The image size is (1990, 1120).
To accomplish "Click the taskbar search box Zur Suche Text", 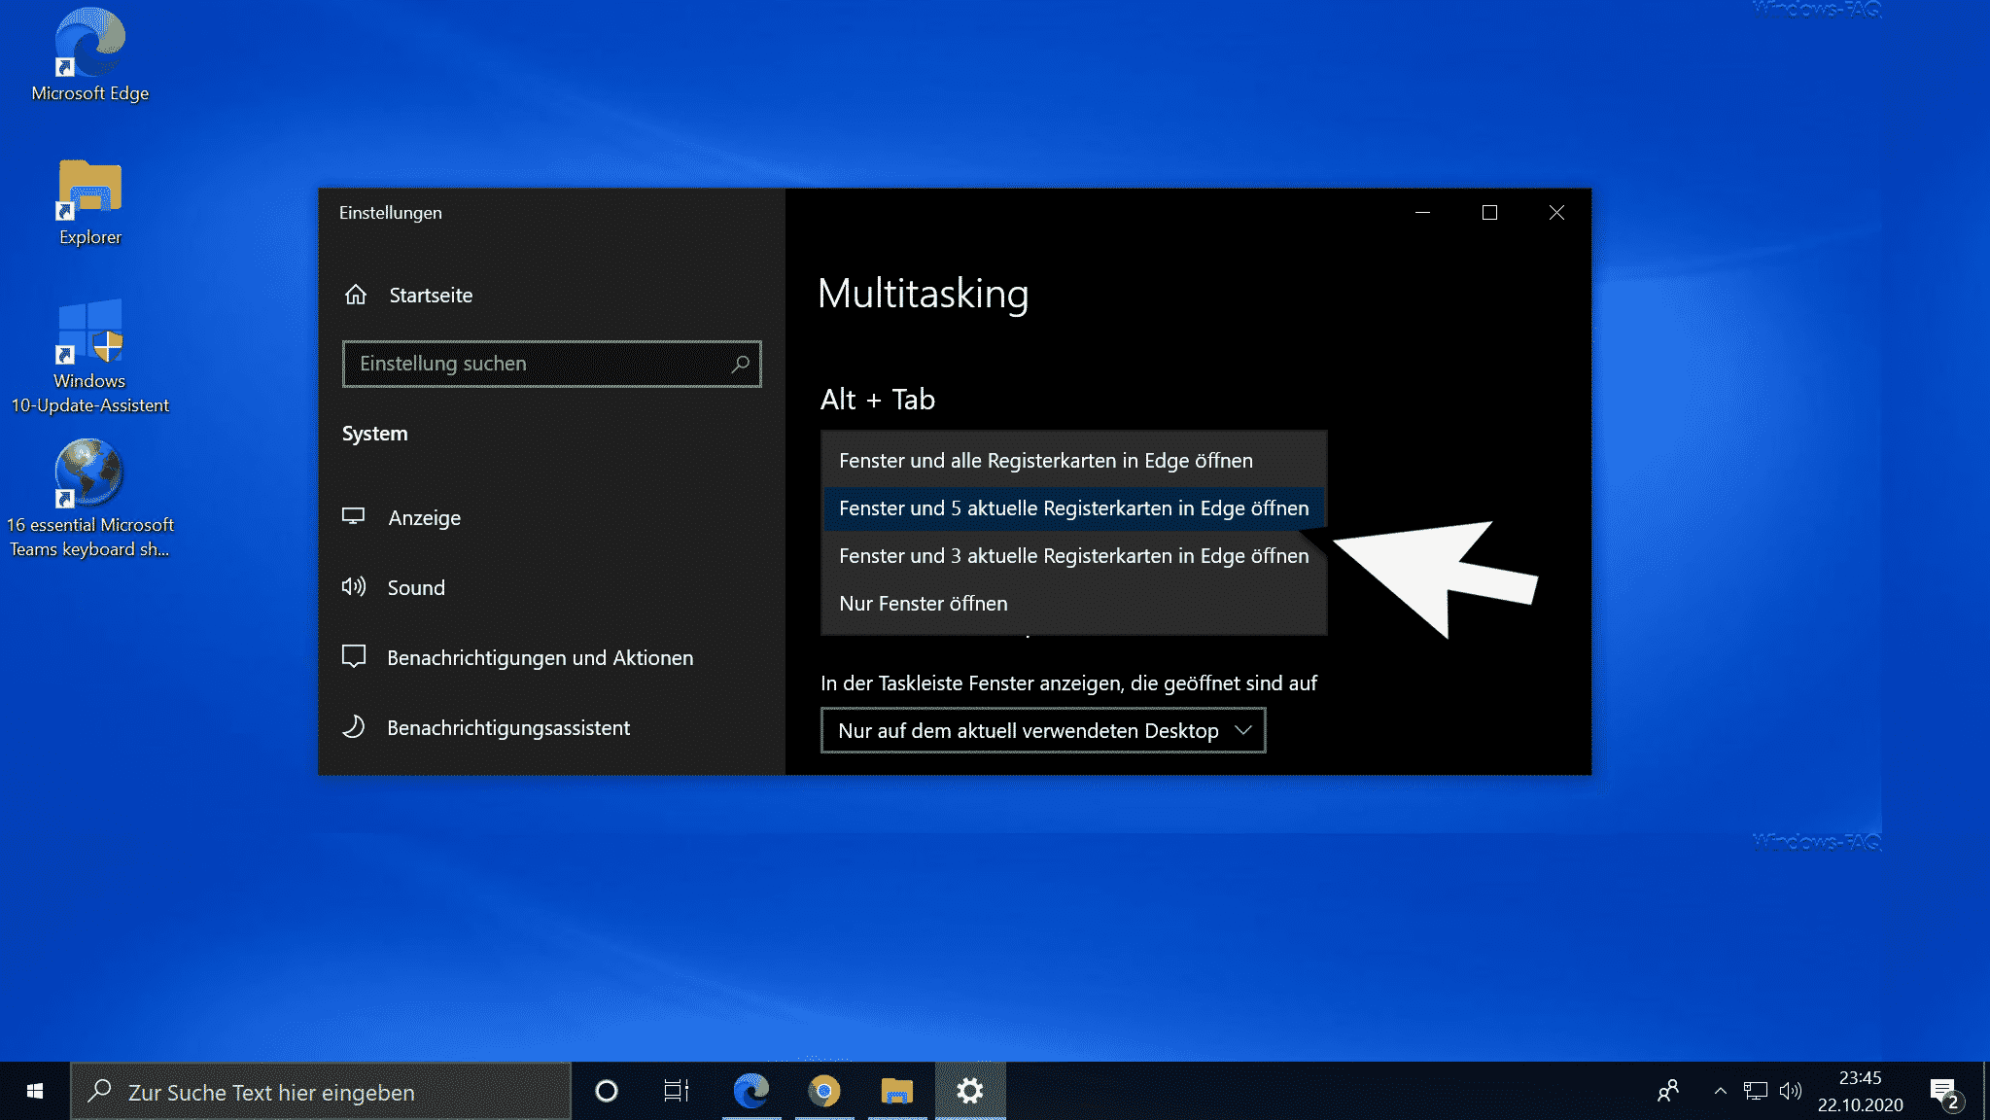I will tap(321, 1091).
